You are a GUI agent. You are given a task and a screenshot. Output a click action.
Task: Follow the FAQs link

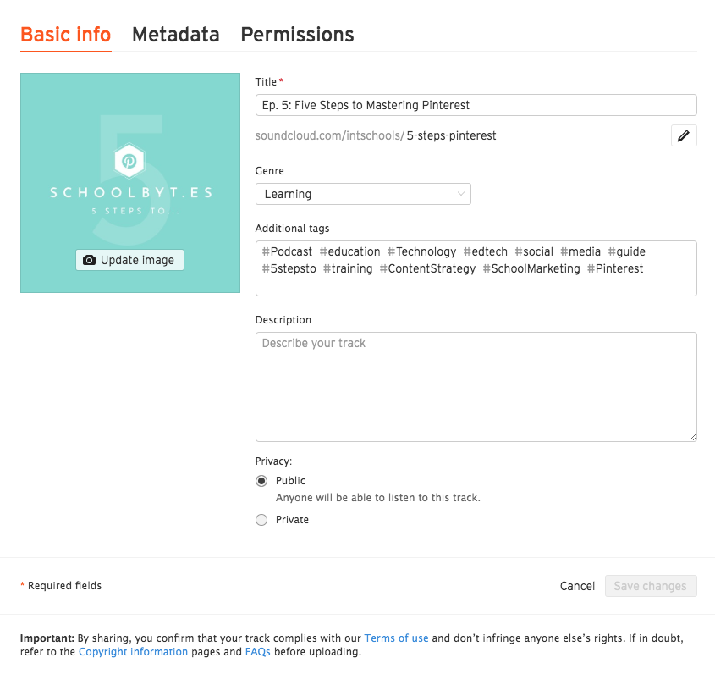tap(258, 652)
